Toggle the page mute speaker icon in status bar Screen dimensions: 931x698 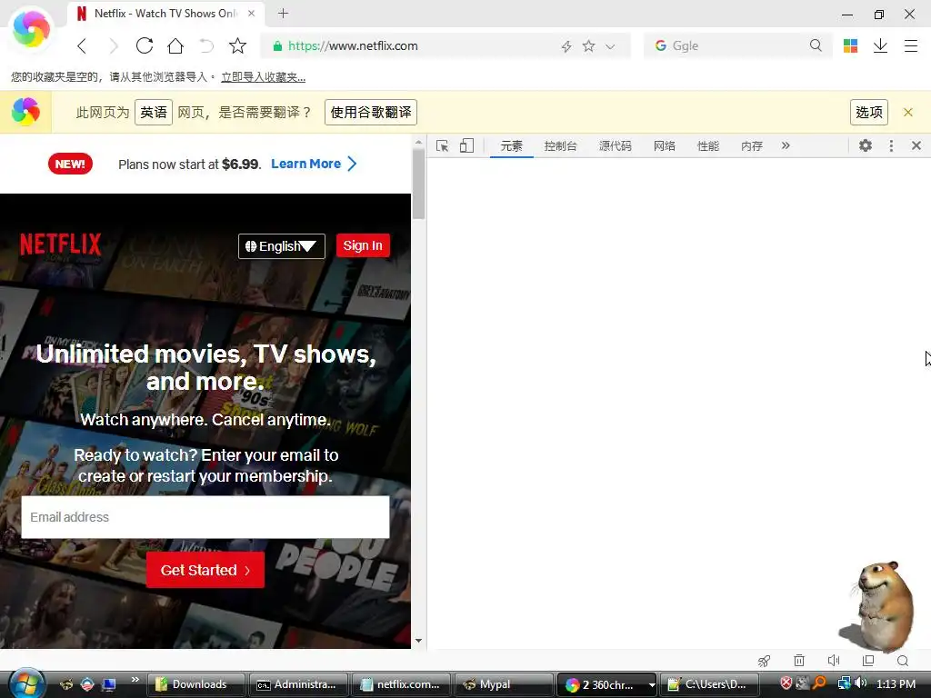pos(834,661)
